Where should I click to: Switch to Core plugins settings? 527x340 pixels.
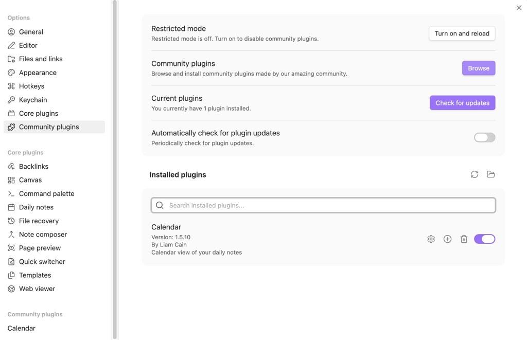(x=39, y=113)
